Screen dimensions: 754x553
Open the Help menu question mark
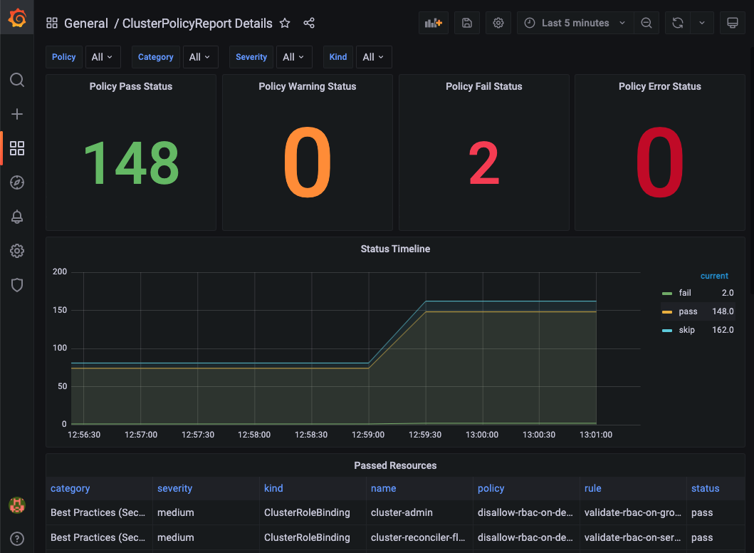pyautogui.click(x=17, y=539)
